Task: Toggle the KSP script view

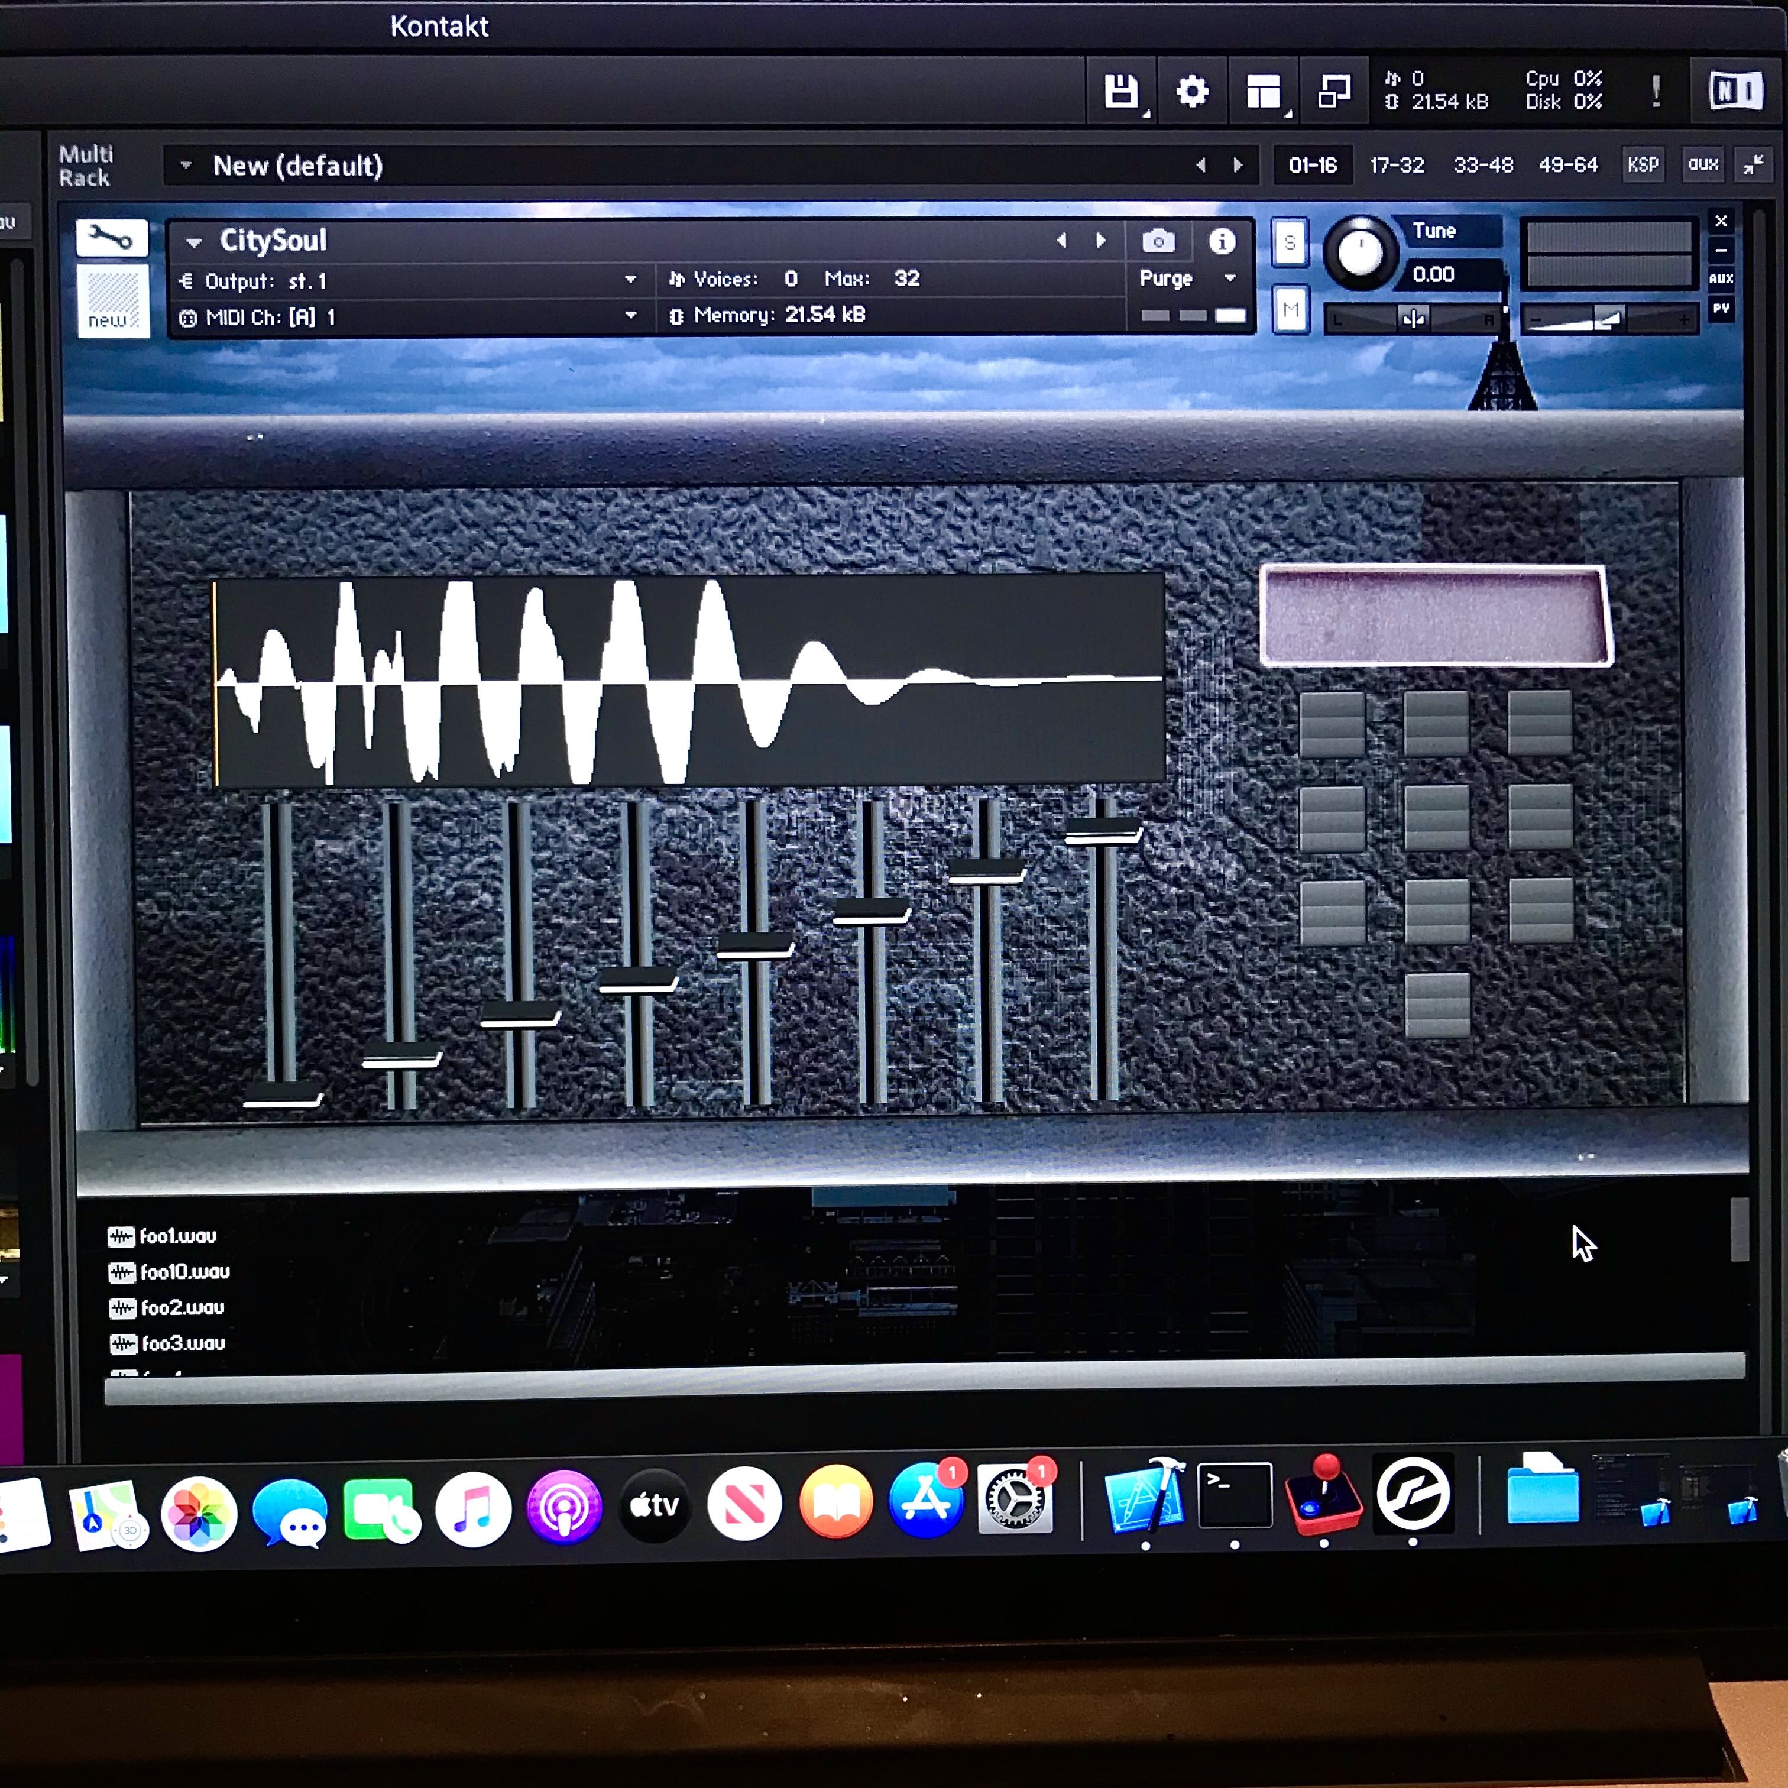Action: [x=1644, y=165]
